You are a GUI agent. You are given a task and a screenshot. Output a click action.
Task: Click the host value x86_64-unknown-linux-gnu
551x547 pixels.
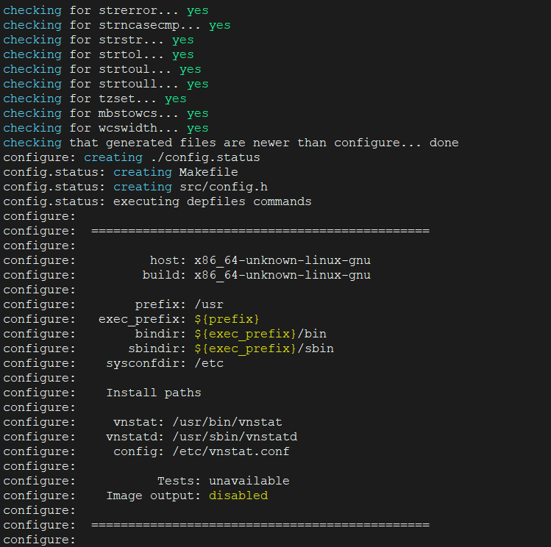(282, 260)
